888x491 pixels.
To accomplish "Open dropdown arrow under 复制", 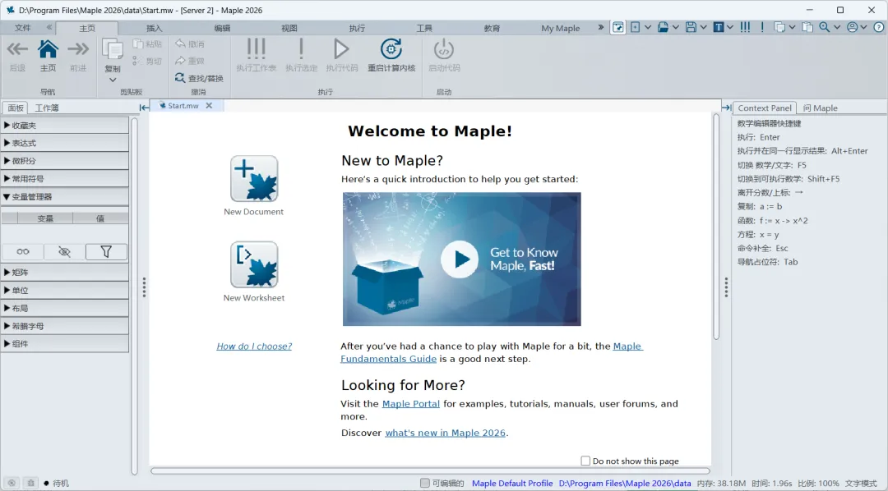I will [112, 80].
